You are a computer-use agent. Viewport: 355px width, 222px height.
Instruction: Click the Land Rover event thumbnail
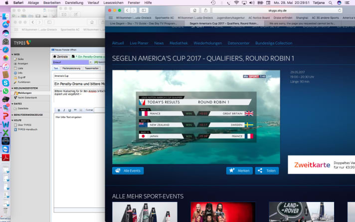(301, 212)
